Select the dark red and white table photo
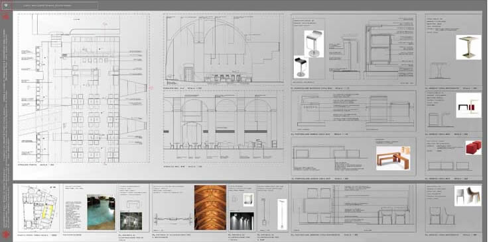This screenshot has height=242, width=489. click(468, 105)
